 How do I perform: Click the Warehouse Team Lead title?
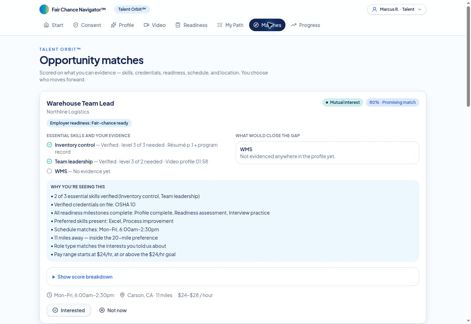(x=80, y=103)
